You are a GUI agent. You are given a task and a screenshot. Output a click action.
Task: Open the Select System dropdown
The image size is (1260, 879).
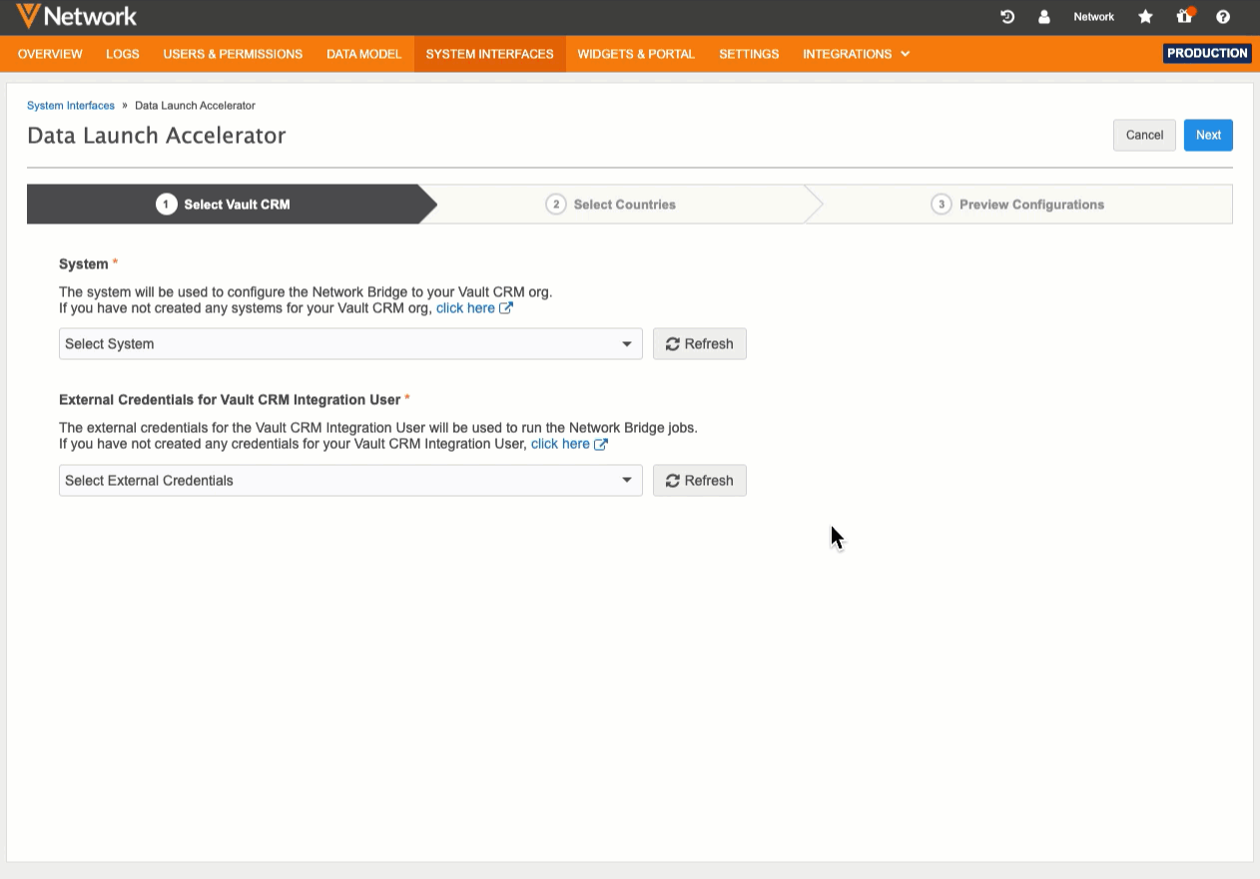click(x=350, y=344)
